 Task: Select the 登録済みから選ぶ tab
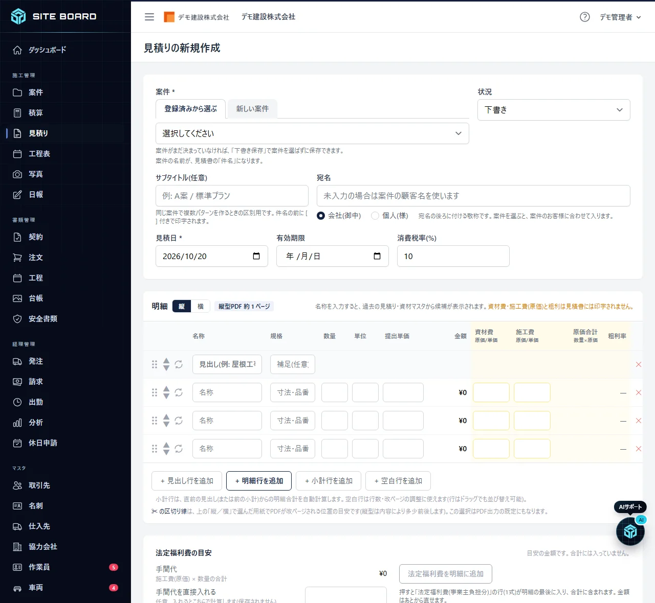pyautogui.click(x=190, y=109)
